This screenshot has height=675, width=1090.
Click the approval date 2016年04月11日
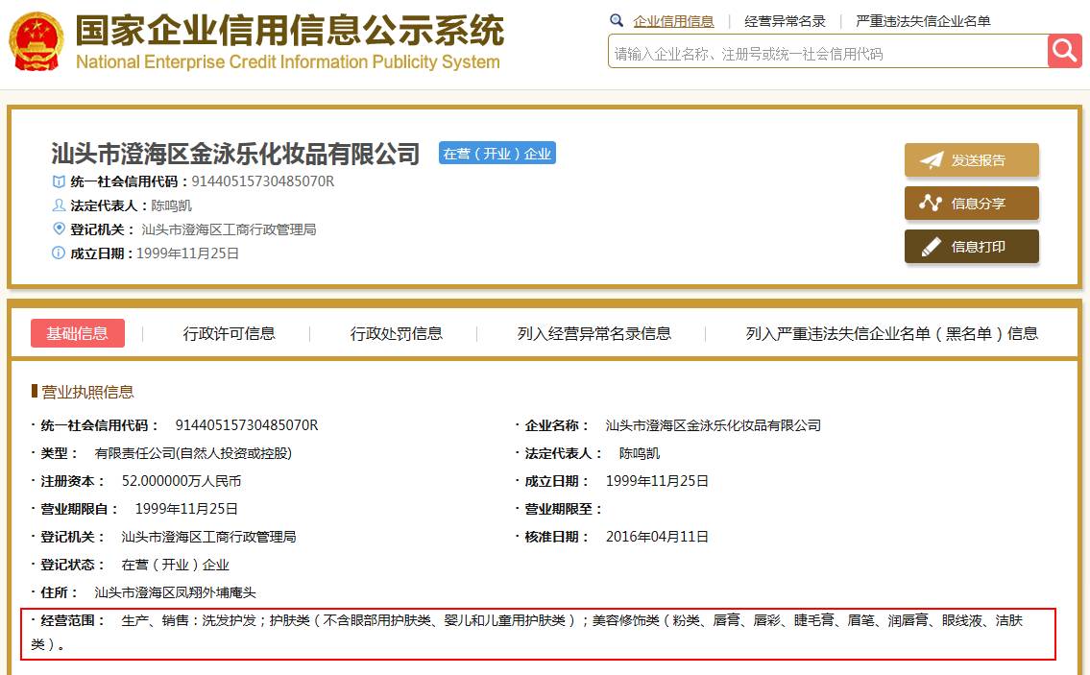click(x=657, y=537)
